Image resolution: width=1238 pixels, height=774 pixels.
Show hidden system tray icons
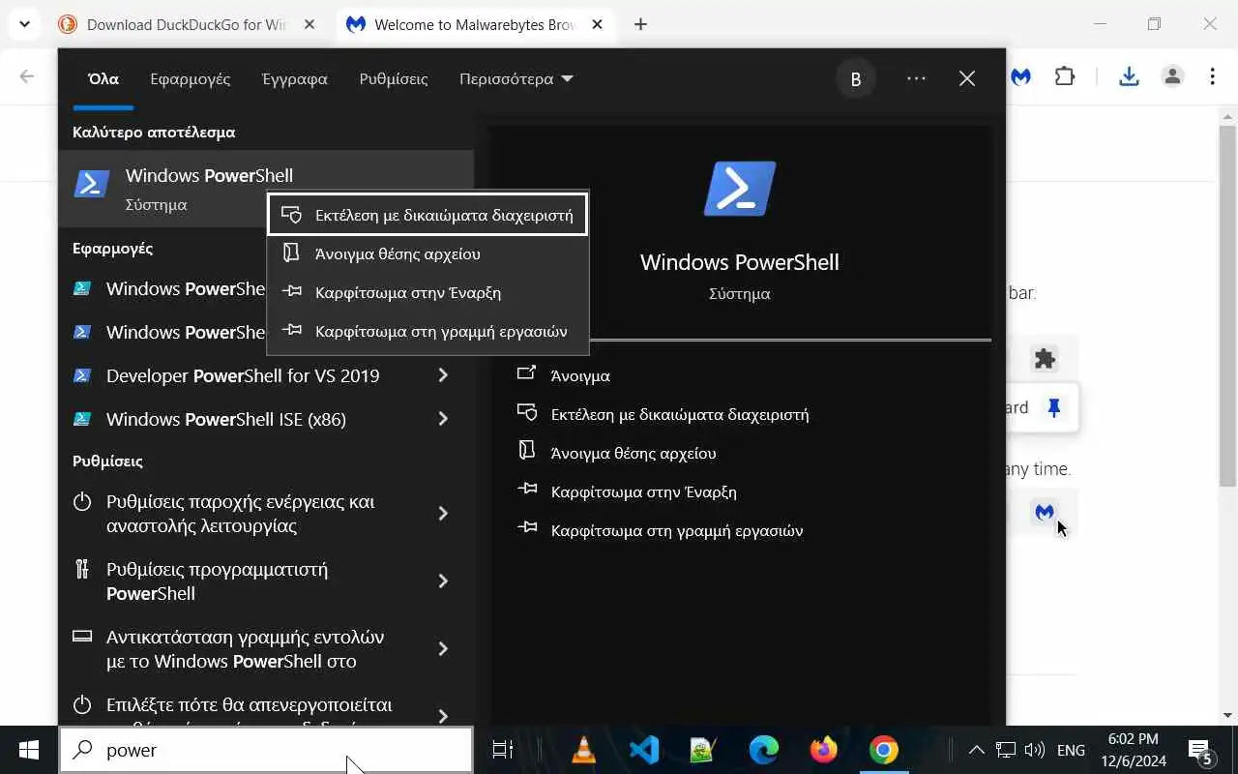[x=977, y=750]
